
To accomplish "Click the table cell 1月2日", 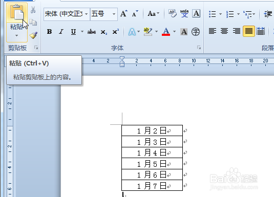I will (x=152, y=130).
